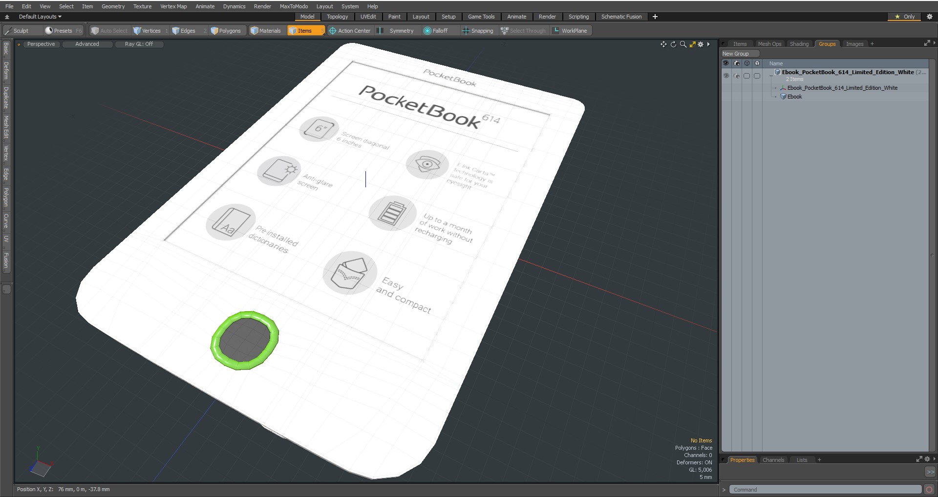Add a new tab to Groups panel
Screen dimensions: 938x497
pos(872,44)
